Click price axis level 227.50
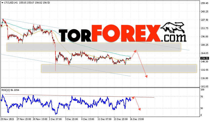This screenshot has height=122, width=210. click(x=204, y=20)
